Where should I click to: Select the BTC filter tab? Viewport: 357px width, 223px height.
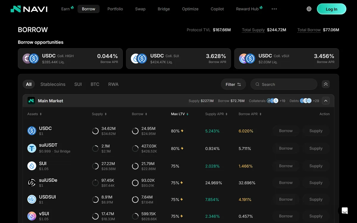click(95, 84)
